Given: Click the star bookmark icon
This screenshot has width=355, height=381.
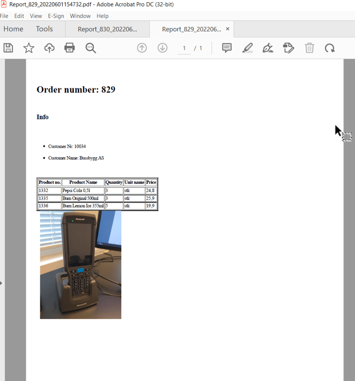Looking at the screenshot, I should coord(29,48).
